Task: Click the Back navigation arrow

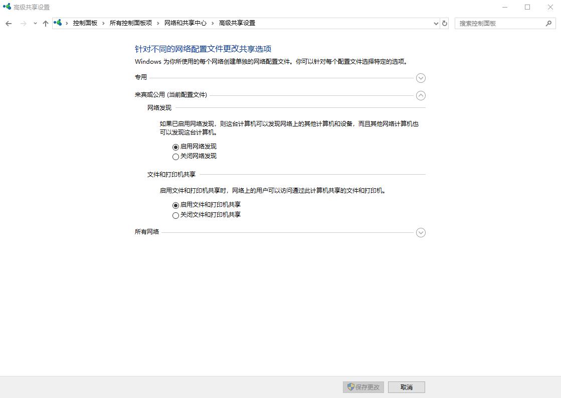Action: click(8, 23)
